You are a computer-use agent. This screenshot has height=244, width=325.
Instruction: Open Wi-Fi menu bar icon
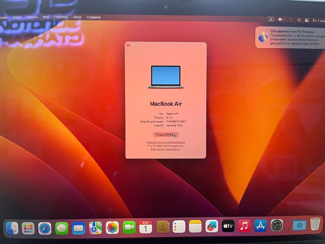[x=291, y=20]
